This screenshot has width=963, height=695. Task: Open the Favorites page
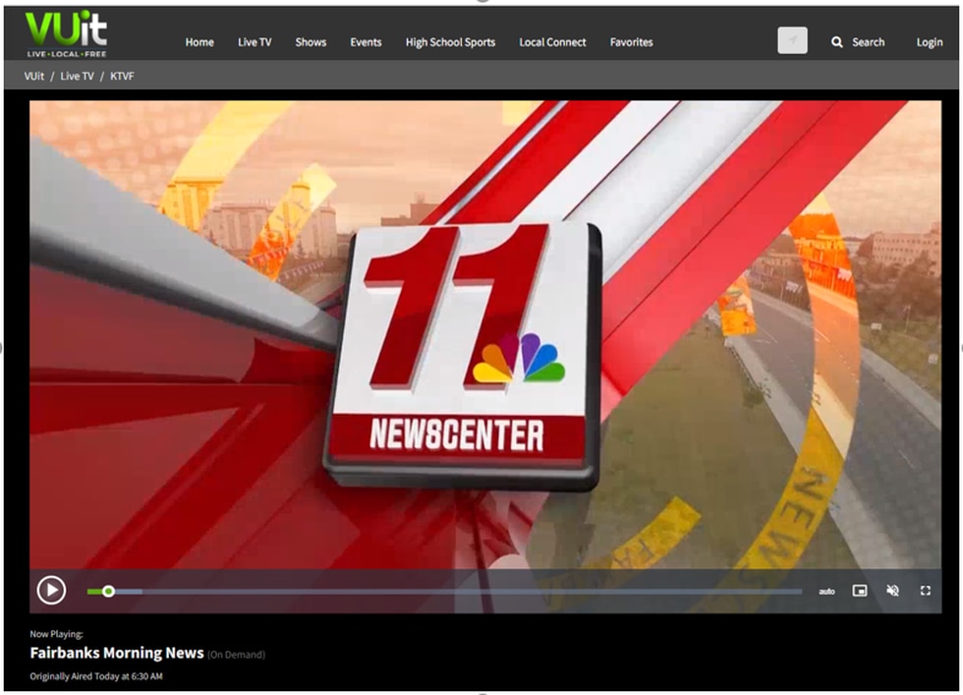click(x=631, y=42)
